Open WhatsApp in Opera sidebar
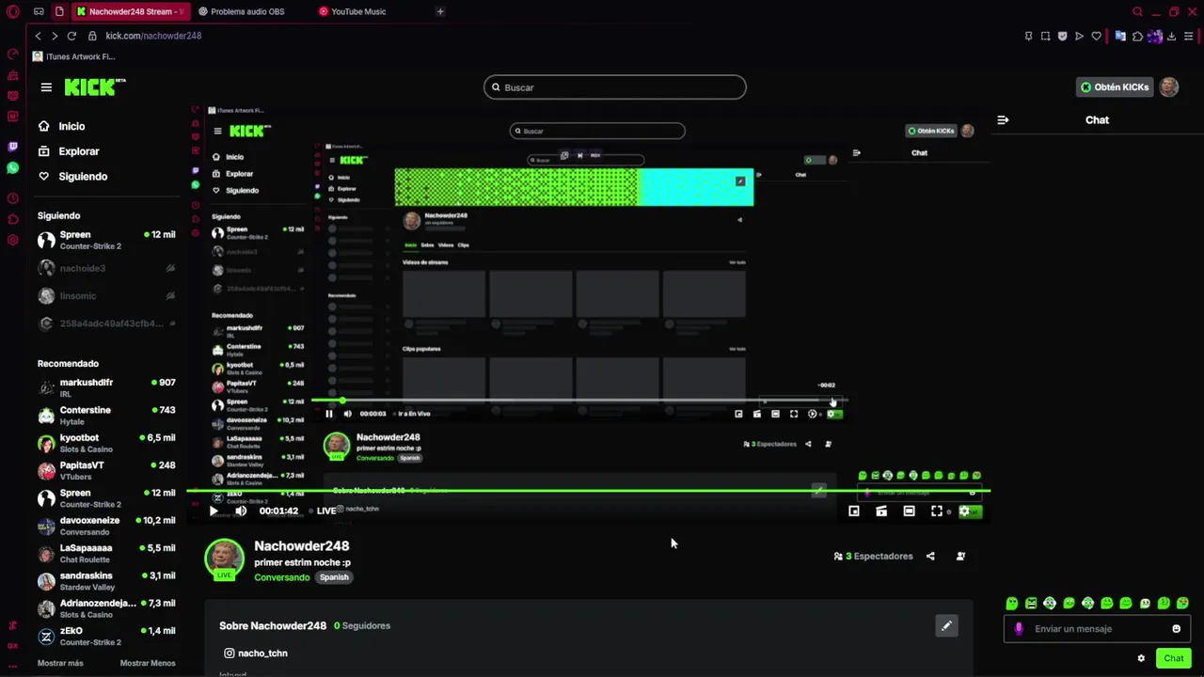The height and width of the screenshot is (677, 1204). pyautogui.click(x=12, y=168)
